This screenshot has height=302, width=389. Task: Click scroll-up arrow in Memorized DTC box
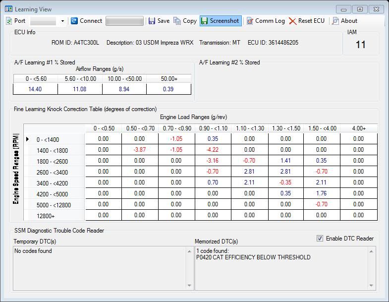click(371, 251)
